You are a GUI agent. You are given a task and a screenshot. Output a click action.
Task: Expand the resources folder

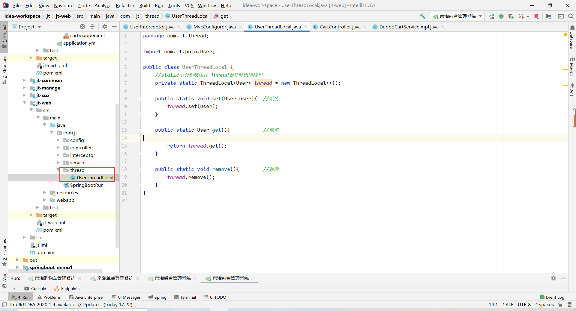[x=45, y=192]
